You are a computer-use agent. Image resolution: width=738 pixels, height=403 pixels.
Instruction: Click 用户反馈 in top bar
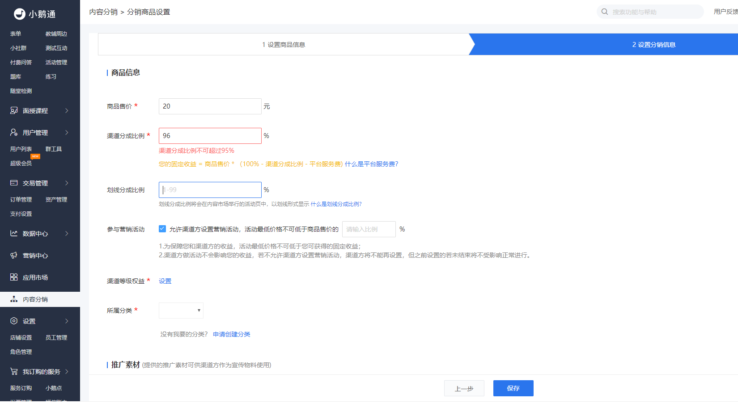(725, 12)
